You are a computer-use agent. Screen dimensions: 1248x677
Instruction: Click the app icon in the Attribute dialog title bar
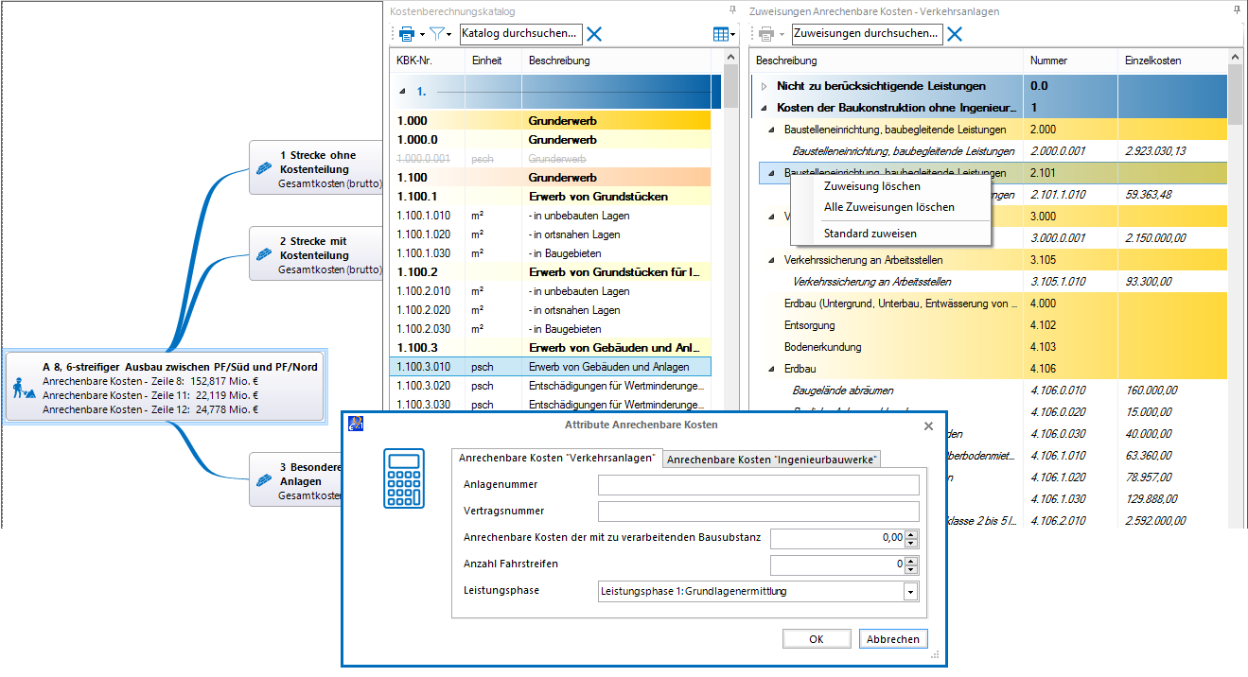click(x=356, y=425)
